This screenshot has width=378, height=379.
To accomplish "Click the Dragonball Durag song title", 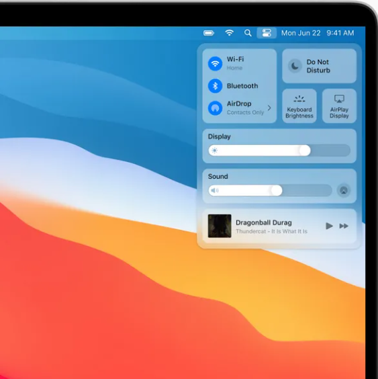I will (264, 222).
